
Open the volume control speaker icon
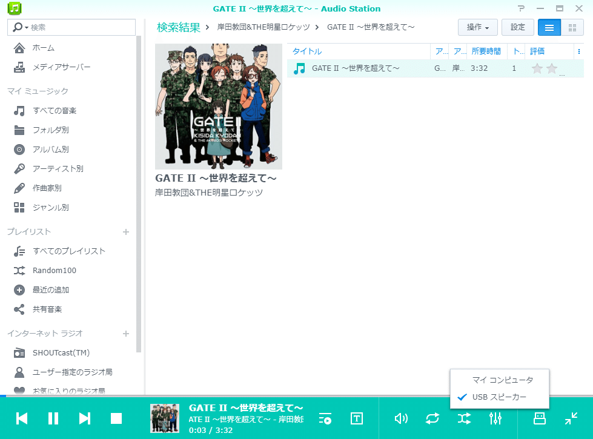(x=401, y=418)
